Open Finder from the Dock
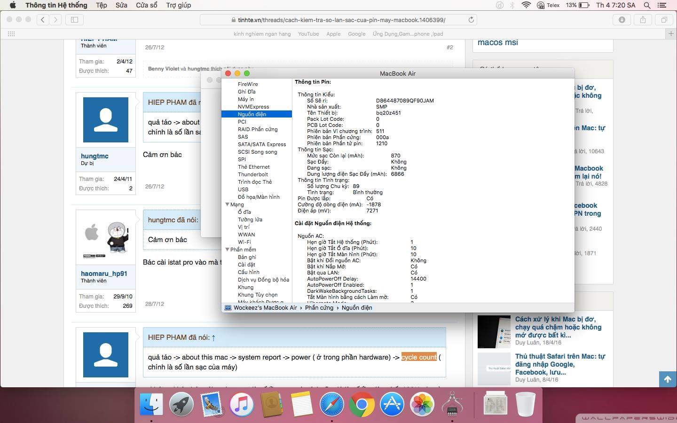This screenshot has height=423, width=677. click(151, 404)
